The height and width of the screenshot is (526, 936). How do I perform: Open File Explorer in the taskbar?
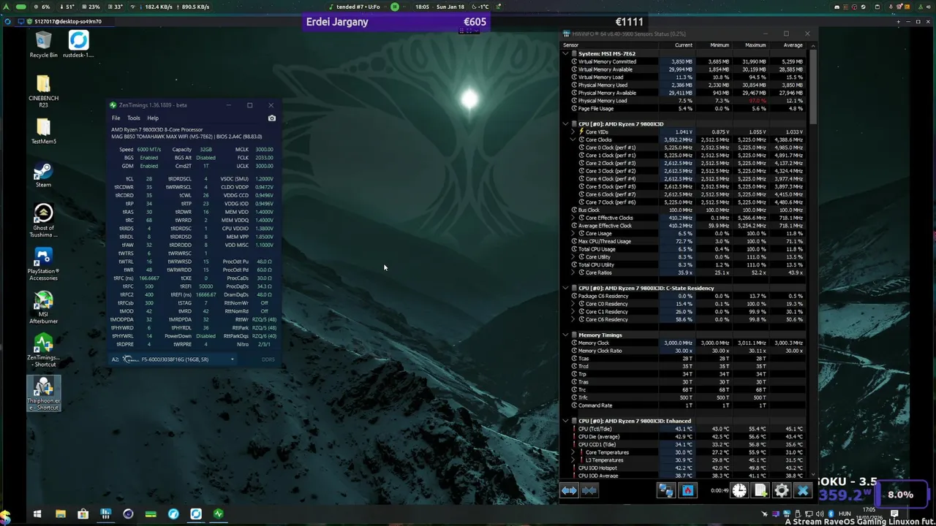pos(61,514)
